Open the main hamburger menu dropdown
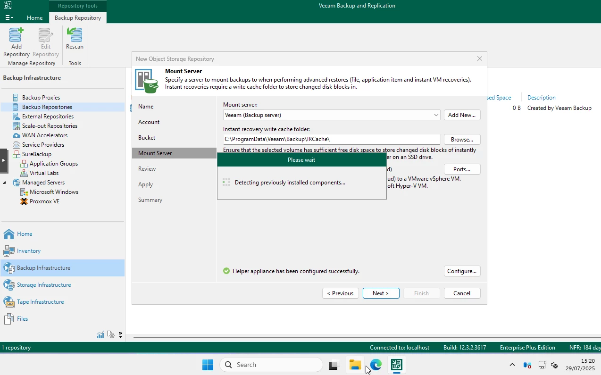601x375 pixels. [x=9, y=17]
